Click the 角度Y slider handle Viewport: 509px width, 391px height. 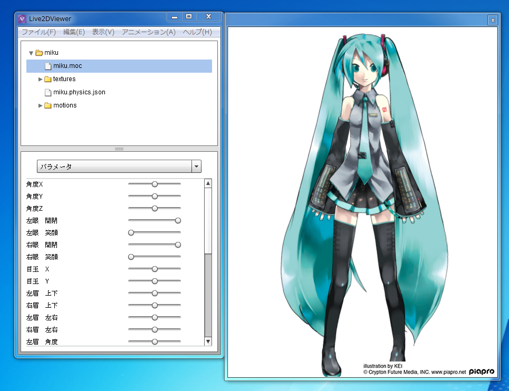155,196
